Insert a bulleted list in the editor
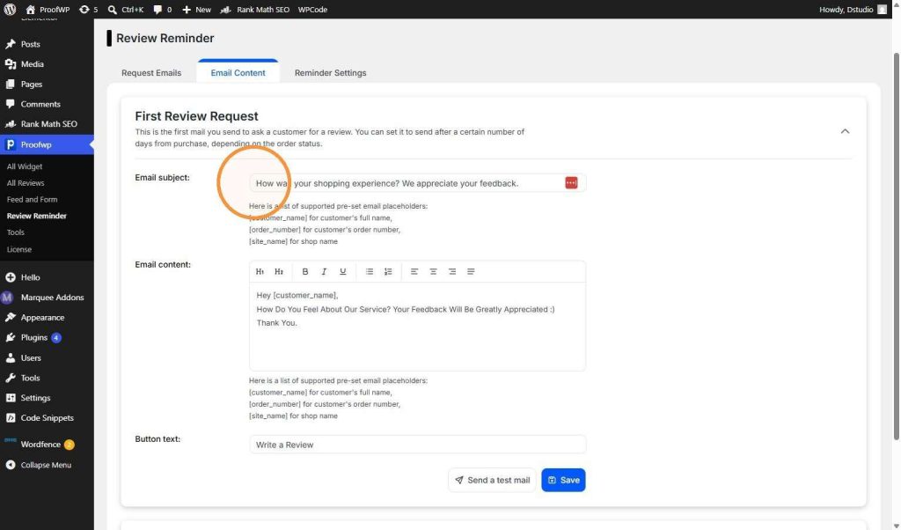 [x=370, y=271]
